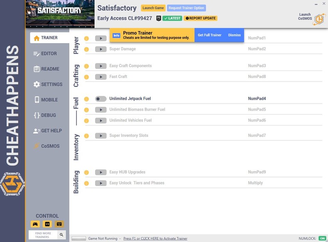328x242 pixels.
Task: Open the GET HELP tab
Action: [x=48, y=131]
